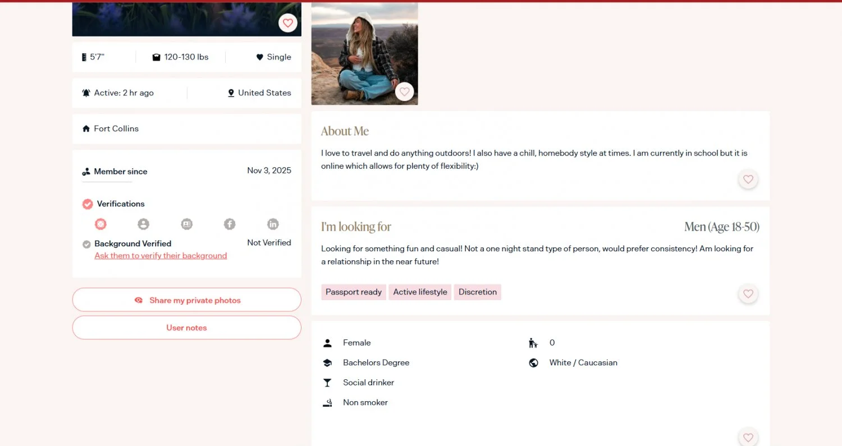The image size is (842, 446).
Task: Click the gray ID card verification badge
Action: coord(187,224)
